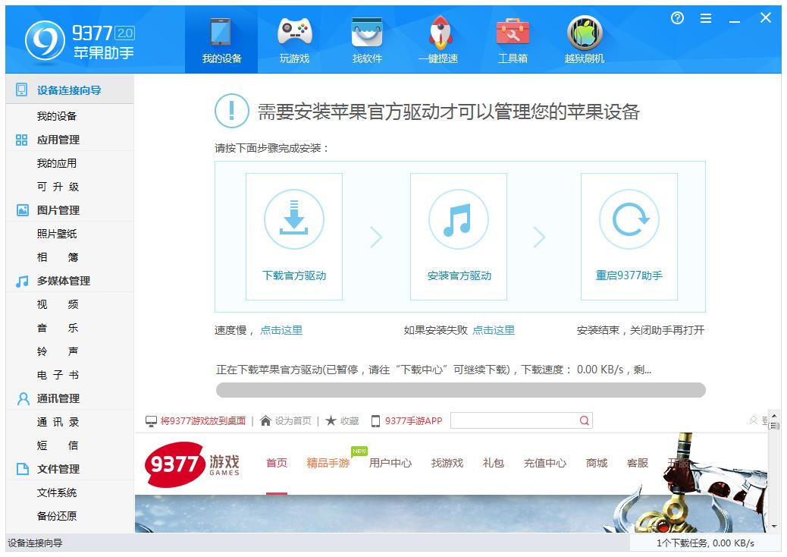
Task: Select 设备连接向导 in the sidebar
Action: pos(69,90)
